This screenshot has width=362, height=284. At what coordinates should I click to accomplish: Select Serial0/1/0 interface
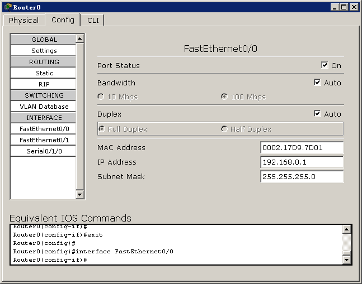pos(44,151)
